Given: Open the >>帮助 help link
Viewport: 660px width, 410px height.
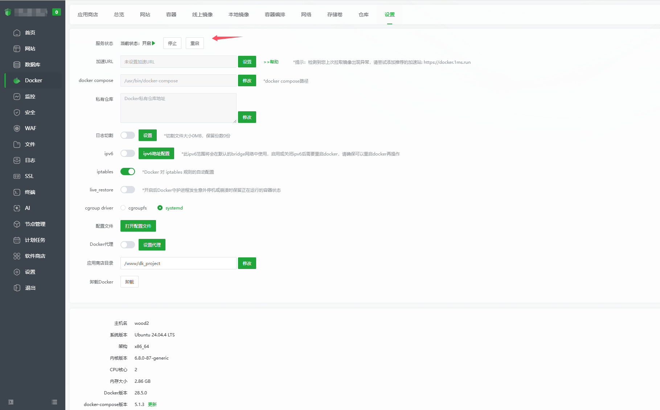Looking at the screenshot, I should click(271, 62).
